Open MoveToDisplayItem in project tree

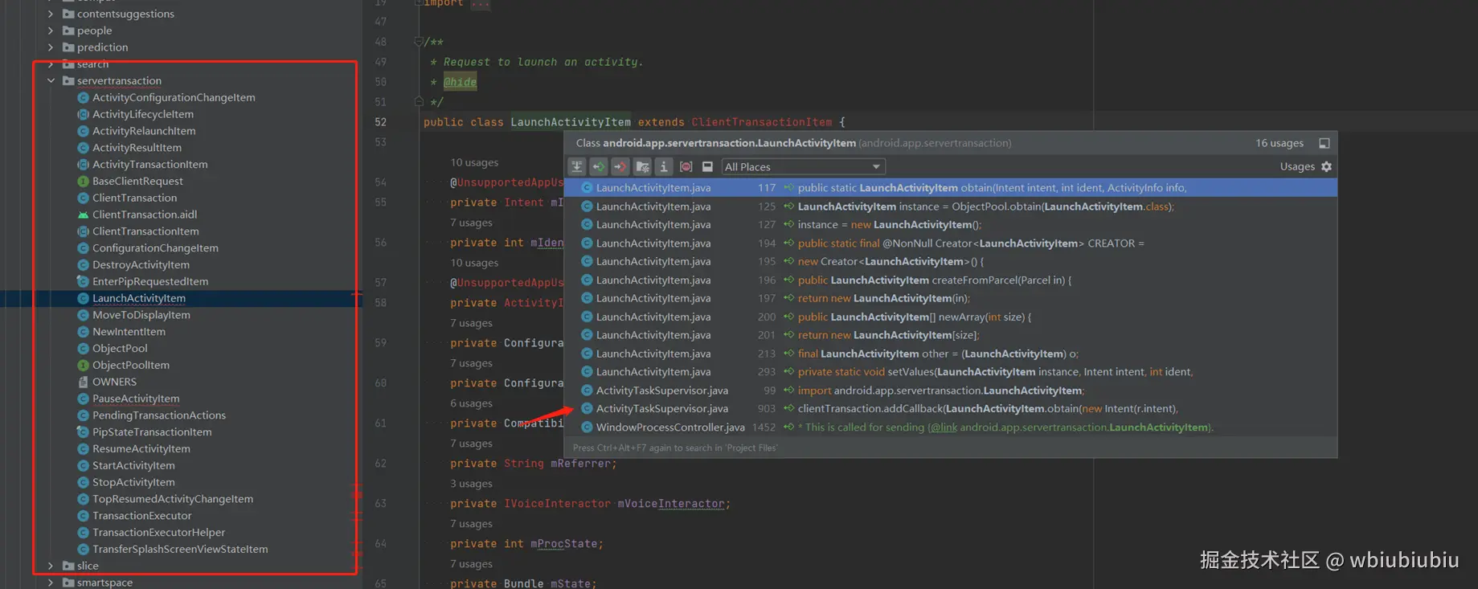click(141, 315)
